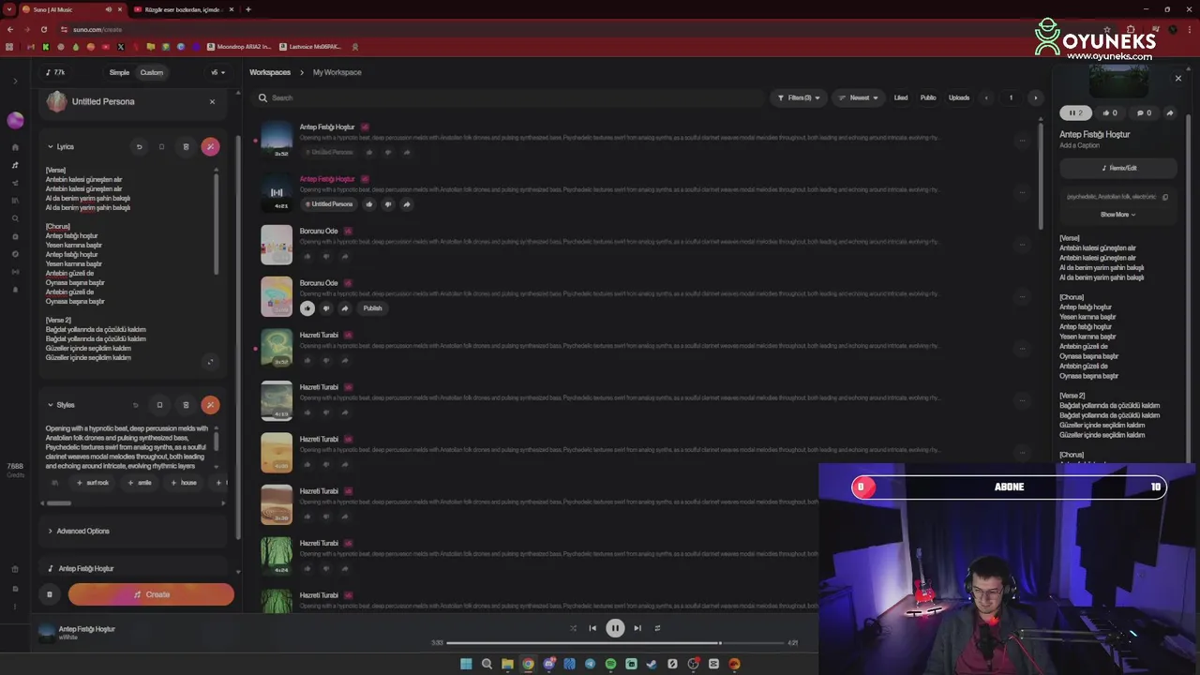Toggle shuffle in the bottom player
Screen dimensions: 1200x675
click(573, 628)
